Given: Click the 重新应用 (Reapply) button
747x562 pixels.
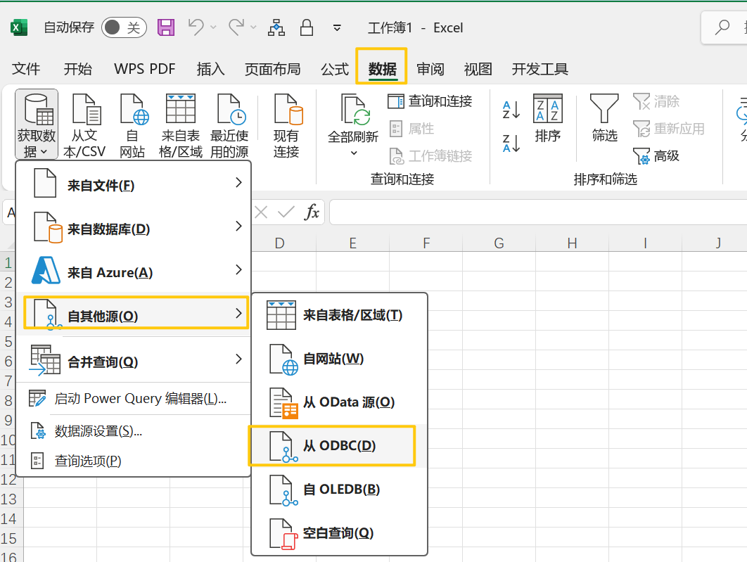Looking at the screenshot, I should (x=669, y=129).
